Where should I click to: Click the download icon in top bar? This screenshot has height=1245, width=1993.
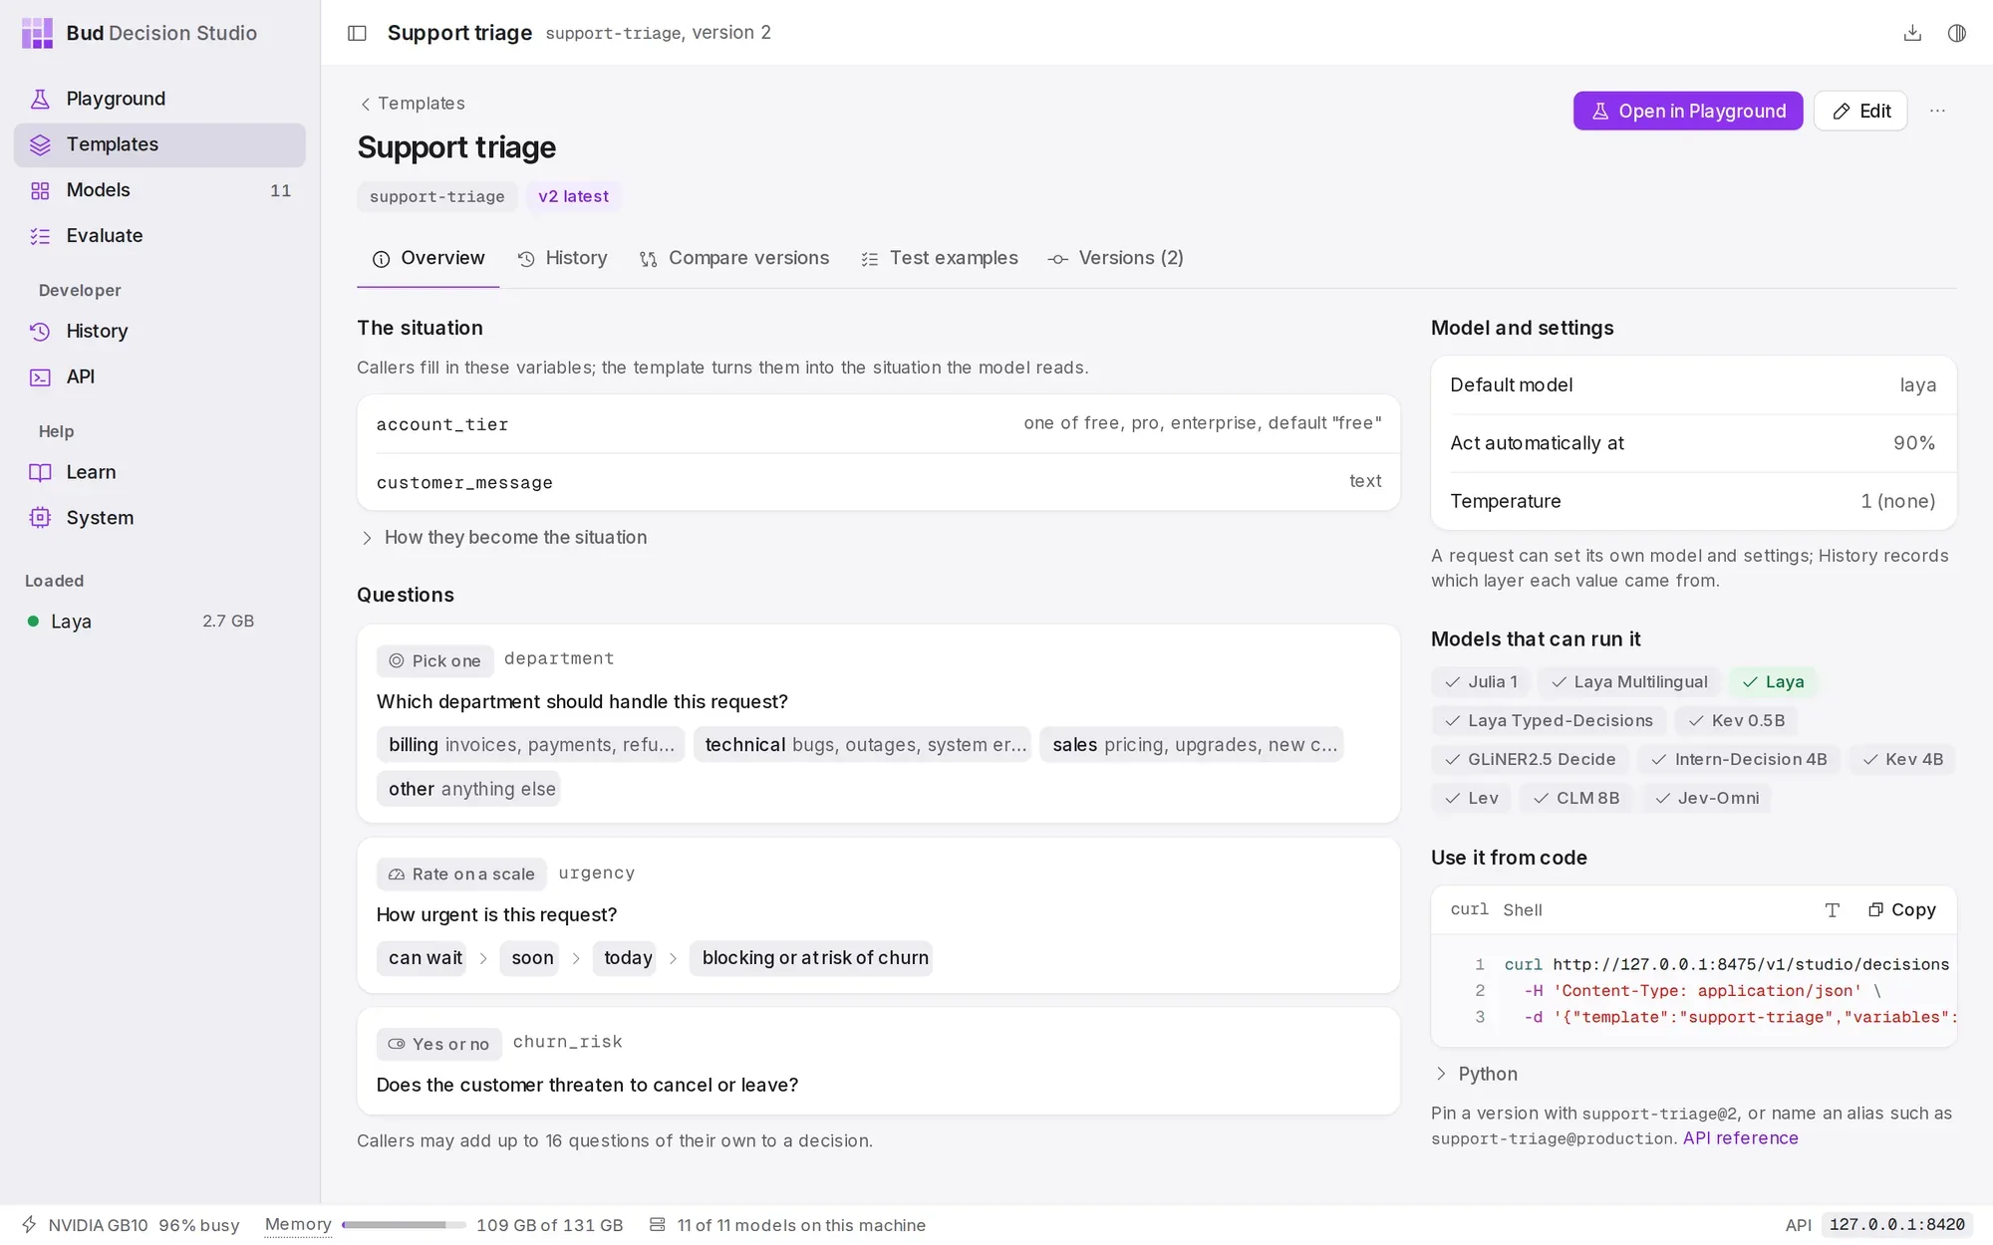click(1912, 33)
